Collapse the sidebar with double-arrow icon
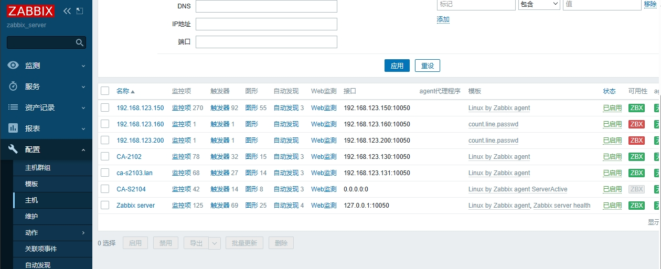 click(67, 10)
